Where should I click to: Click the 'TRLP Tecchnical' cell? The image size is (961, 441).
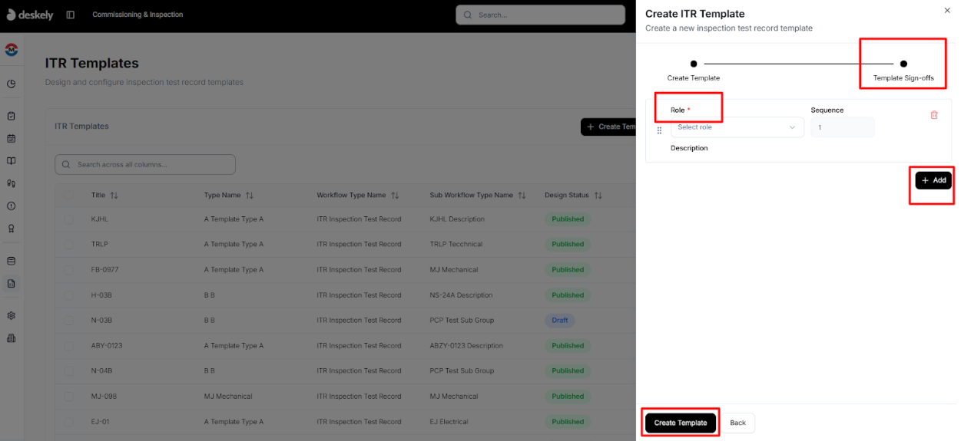(456, 245)
